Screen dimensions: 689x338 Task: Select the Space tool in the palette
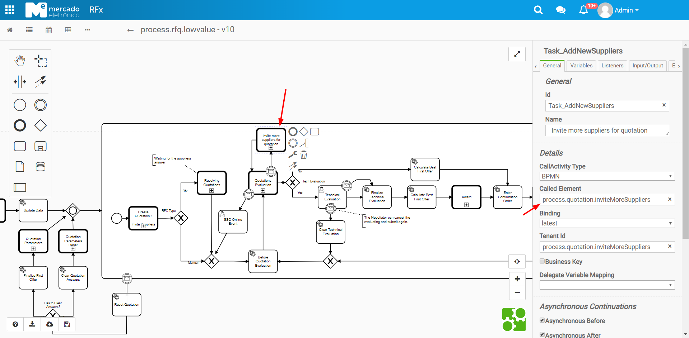[x=20, y=81]
